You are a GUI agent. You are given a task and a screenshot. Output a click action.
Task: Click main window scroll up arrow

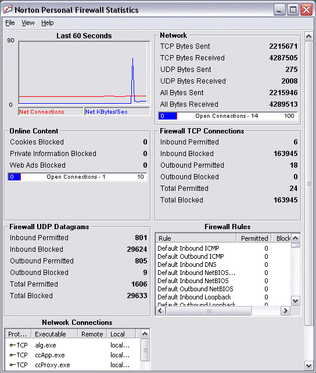click(309, 37)
